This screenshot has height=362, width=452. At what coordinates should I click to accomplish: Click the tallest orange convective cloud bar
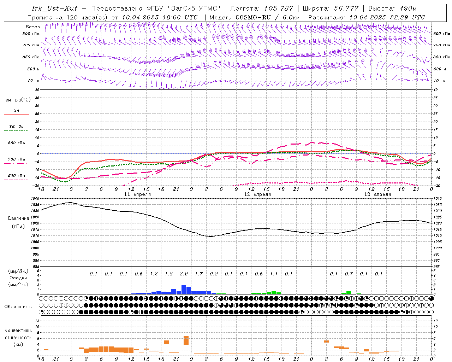tap(186, 340)
